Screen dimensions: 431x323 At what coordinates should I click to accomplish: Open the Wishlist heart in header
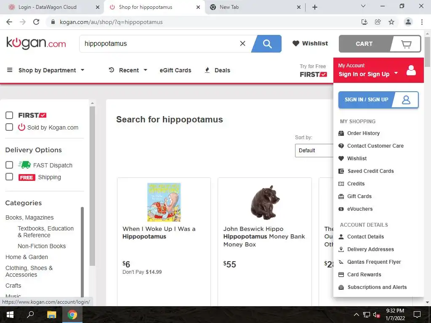coord(310,43)
